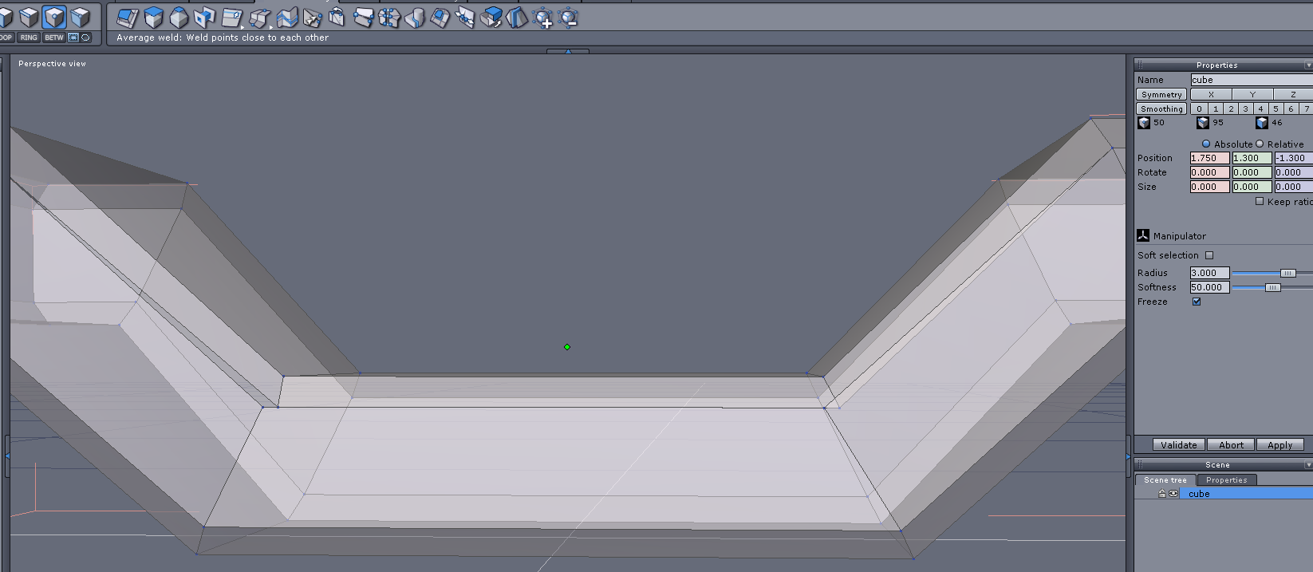Screen dimensions: 1313x572
Task: Collapse the top toolbar panel handle
Action: [x=568, y=51]
